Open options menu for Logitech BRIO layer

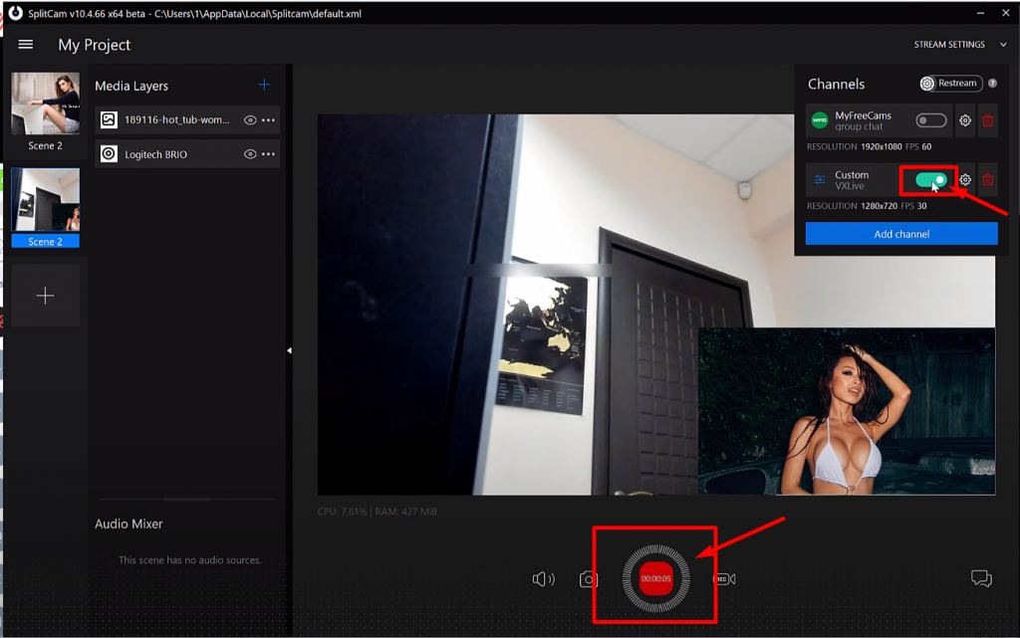[x=268, y=154]
